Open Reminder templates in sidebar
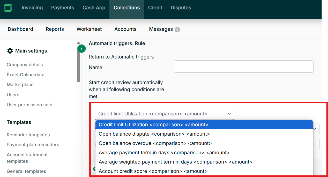 click(28, 135)
